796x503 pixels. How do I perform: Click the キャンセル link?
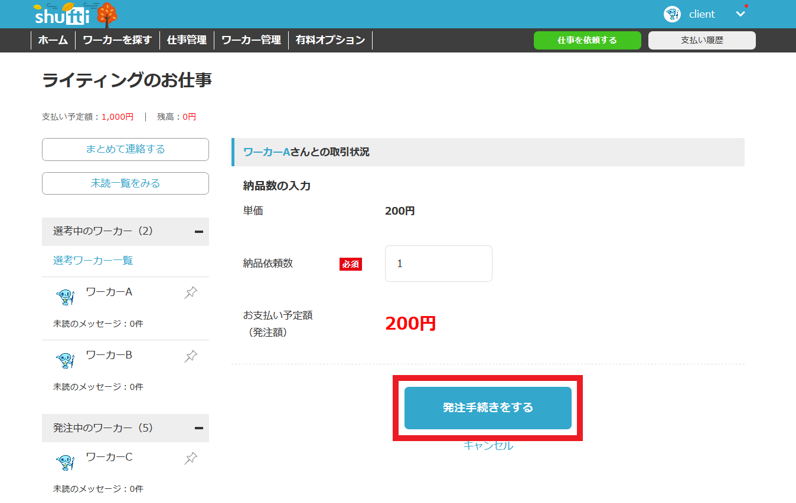(488, 446)
